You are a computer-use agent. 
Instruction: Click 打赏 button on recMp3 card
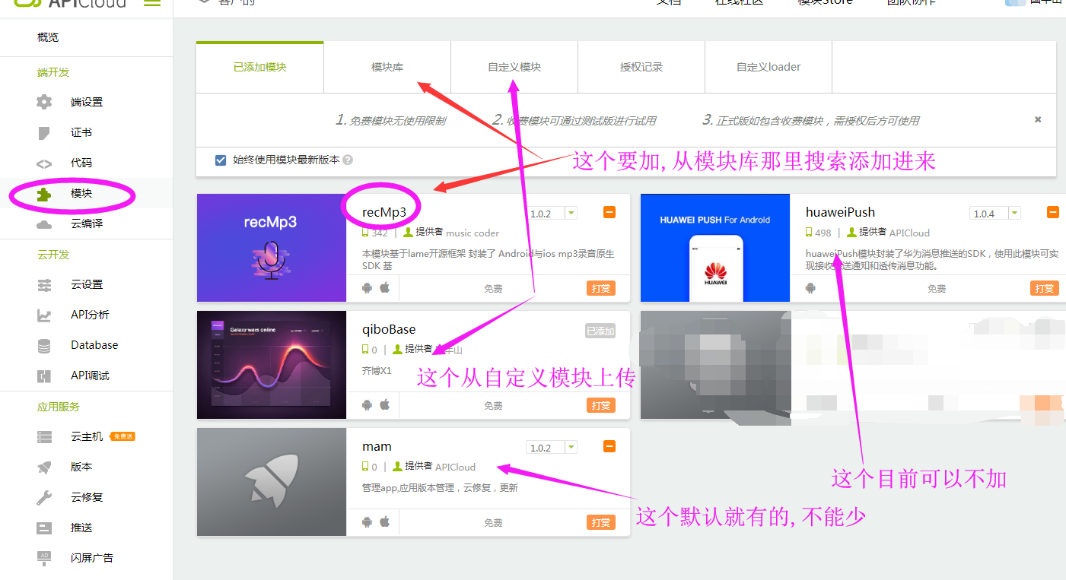[601, 289]
